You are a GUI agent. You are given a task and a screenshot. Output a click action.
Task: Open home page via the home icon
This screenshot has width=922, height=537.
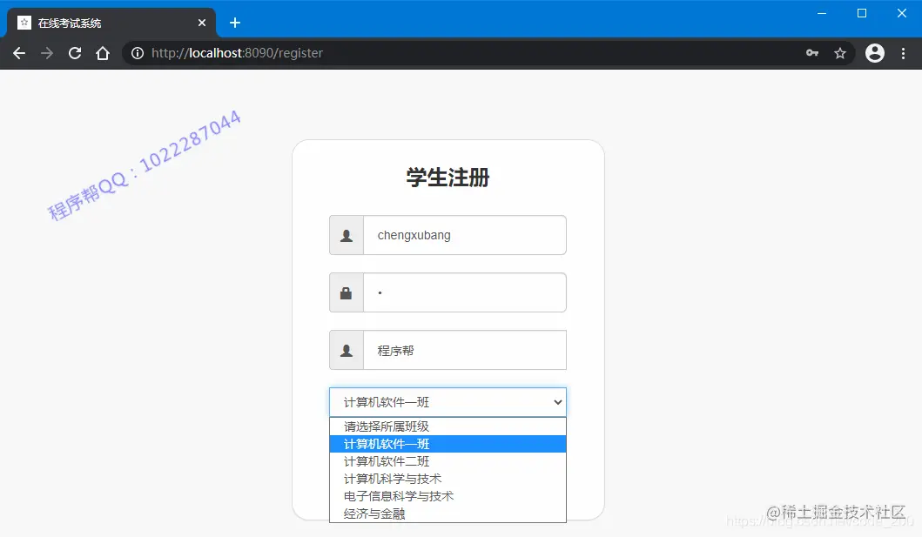(x=102, y=53)
